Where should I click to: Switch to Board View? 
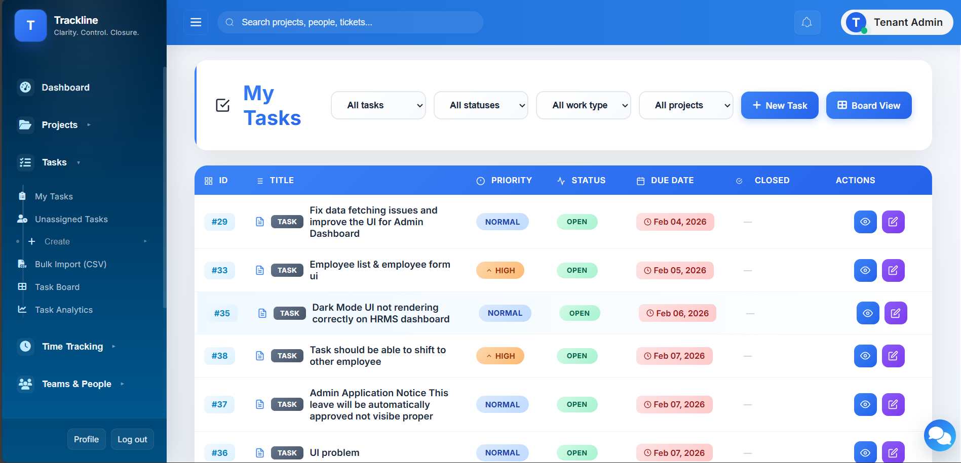tap(868, 105)
